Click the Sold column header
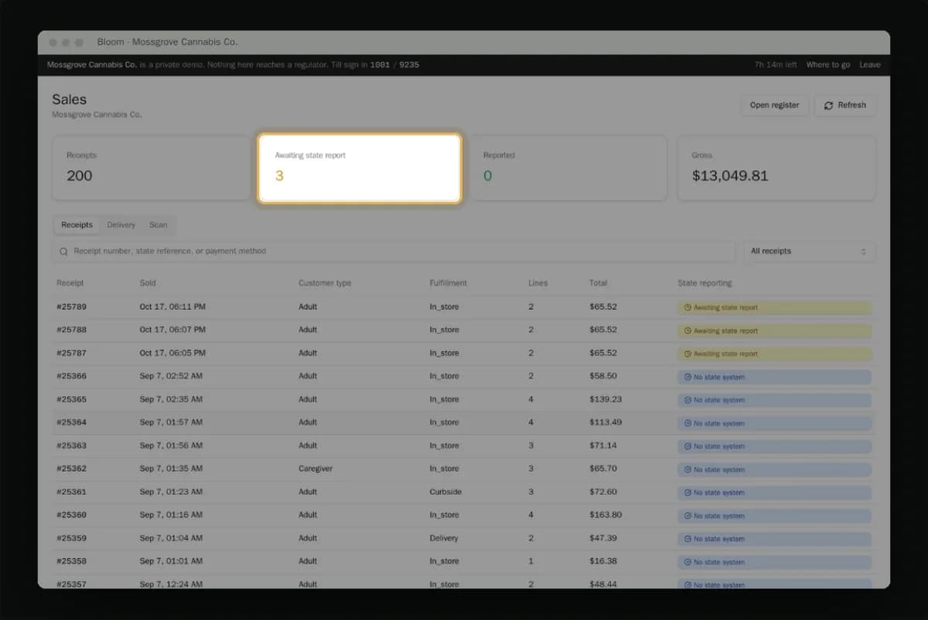 148,283
